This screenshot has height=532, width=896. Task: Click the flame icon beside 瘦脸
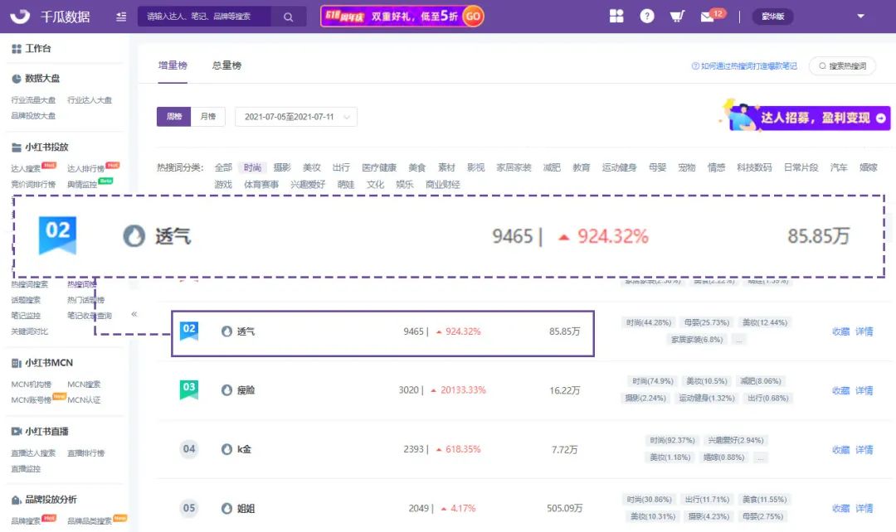(226, 390)
